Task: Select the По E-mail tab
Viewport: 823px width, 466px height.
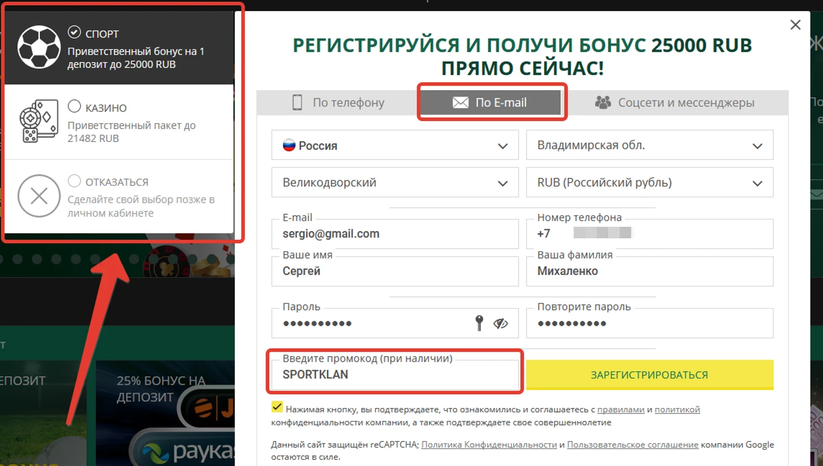Action: point(490,103)
